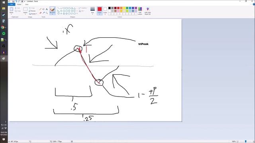Open the Windows Start menu
The height and width of the screenshot is (143, 255).
tap(4, 2)
